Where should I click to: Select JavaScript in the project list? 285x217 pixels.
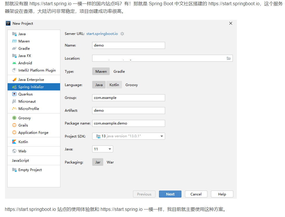coord(34,161)
